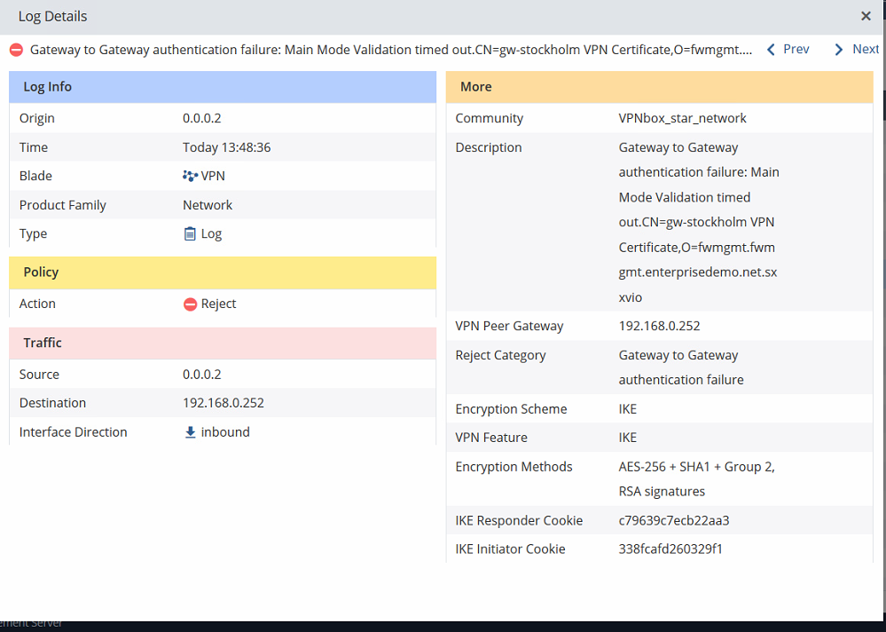Click the Description value text in More
The width and height of the screenshot is (886, 632).
pos(699,222)
